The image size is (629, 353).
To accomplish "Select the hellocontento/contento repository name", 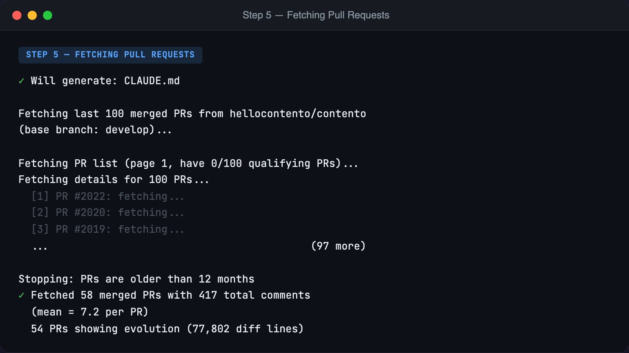I will [298, 113].
